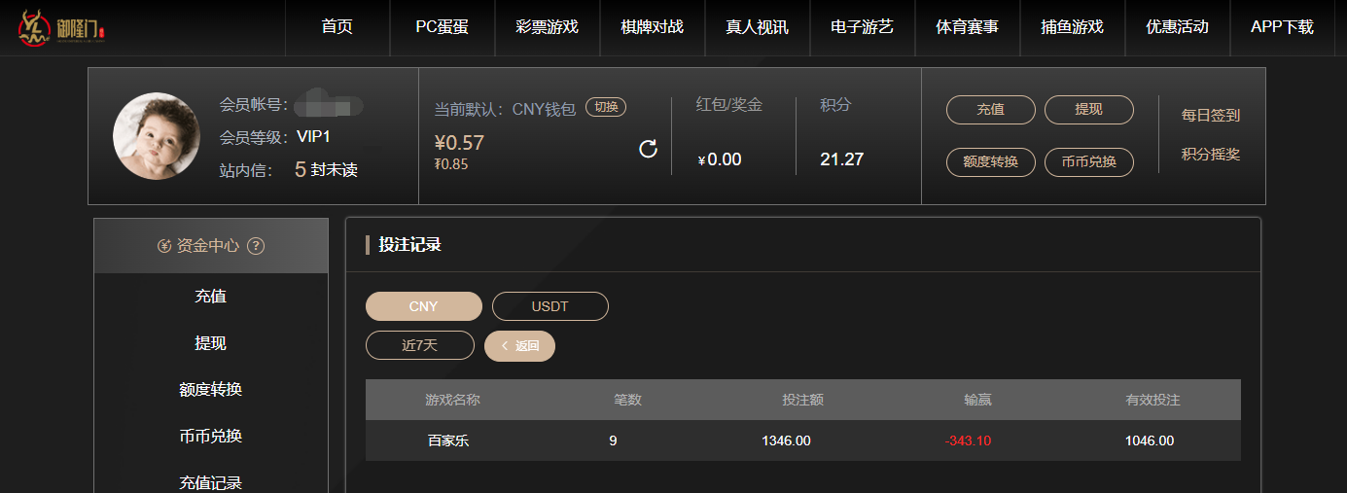The image size is (1347, 493).
Task: Select the USDT currency filter
Action: click(x=550, y=306)
